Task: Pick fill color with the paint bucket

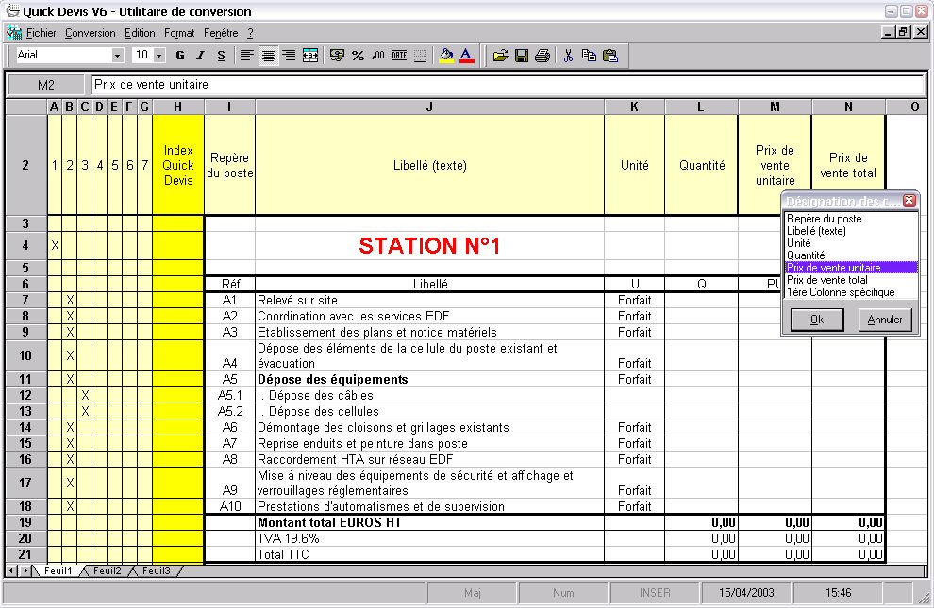Action: 446,56
